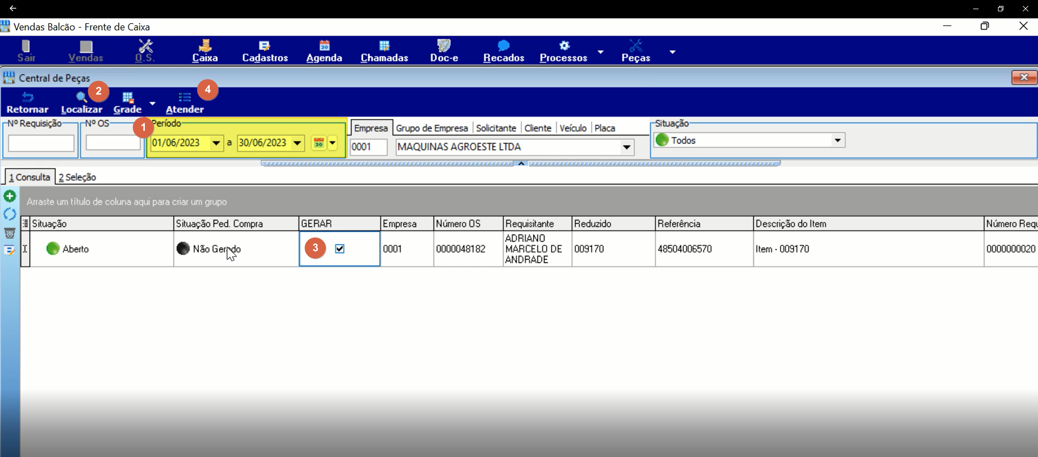This screenshot has width=1038, height=457.
Task: Click the grid column chooser icon
Action: [25, 224]
